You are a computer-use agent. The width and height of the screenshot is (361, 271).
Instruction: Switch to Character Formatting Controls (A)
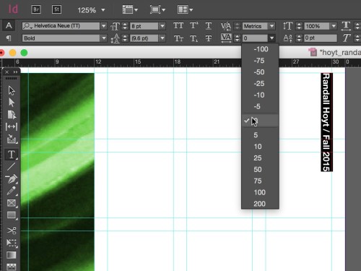9,25
